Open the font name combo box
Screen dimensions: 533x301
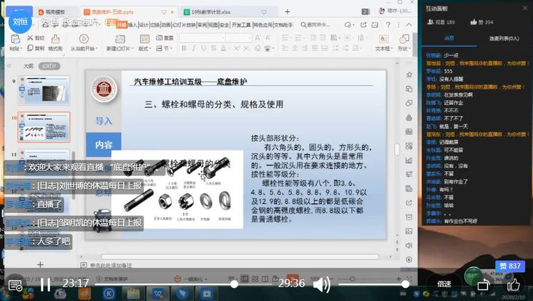(x=203, y=38)
